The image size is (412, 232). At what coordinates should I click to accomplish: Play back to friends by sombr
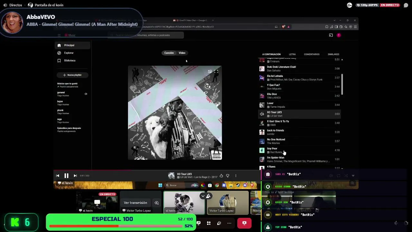pos(300,132)
